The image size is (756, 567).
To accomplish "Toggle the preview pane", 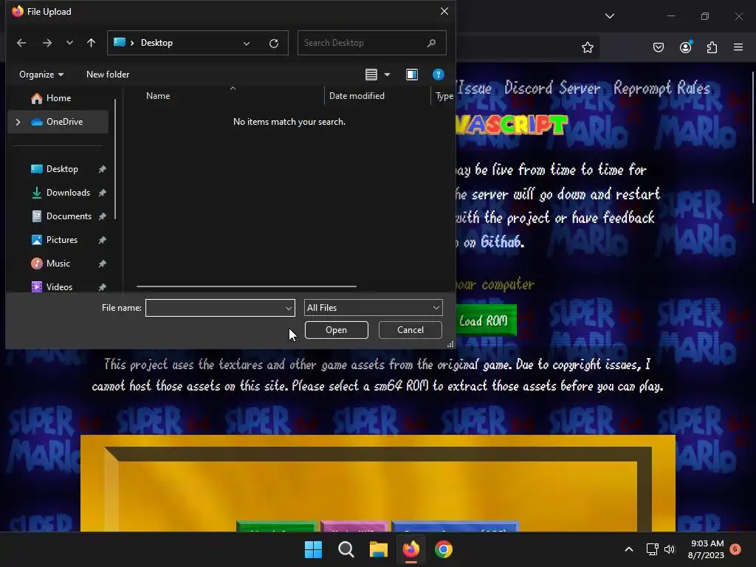I will (x=412, y=75).
